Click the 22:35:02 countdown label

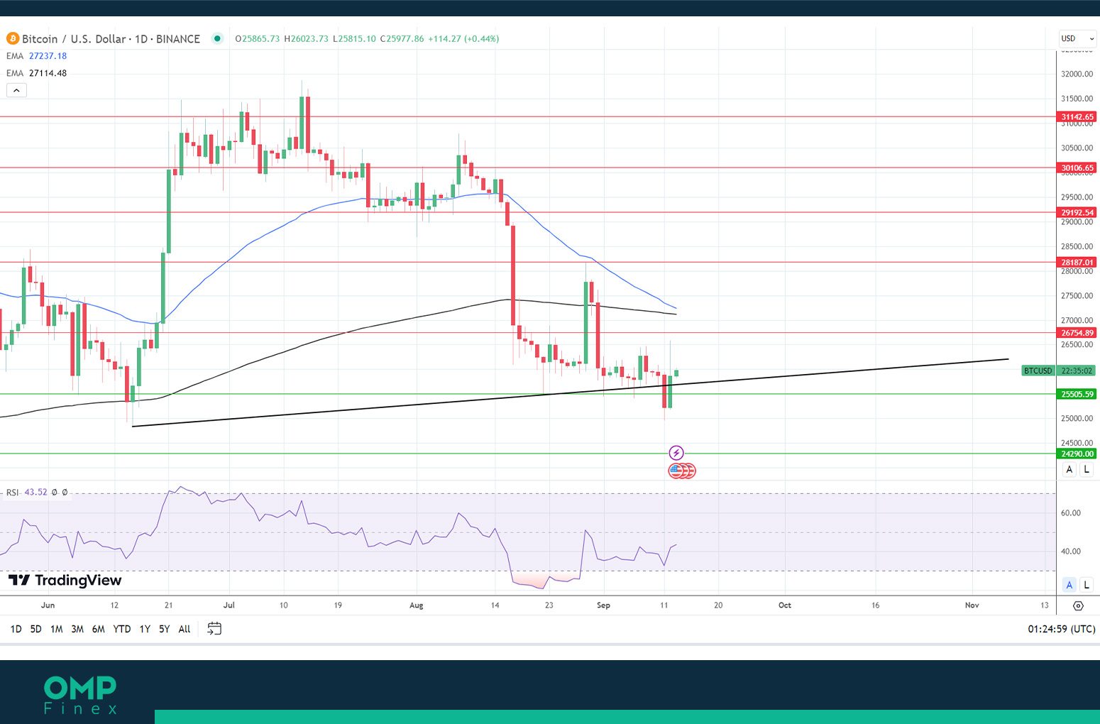point(1077,371)
